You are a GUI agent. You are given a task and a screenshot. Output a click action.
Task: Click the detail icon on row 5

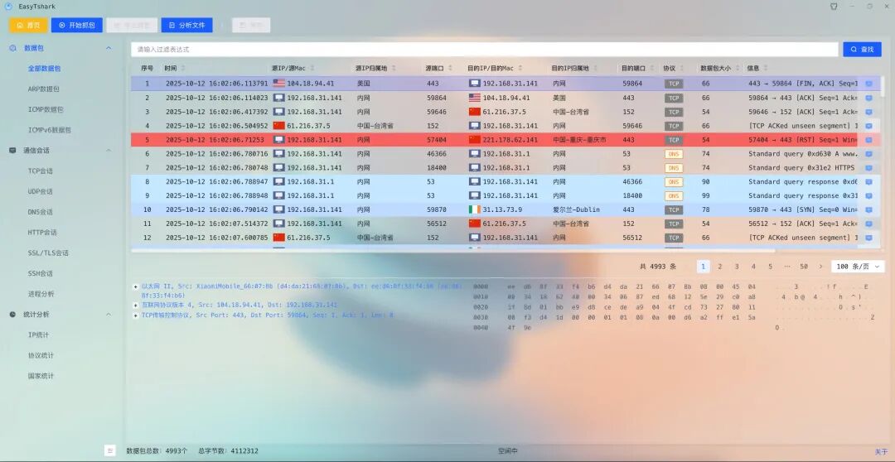[868, 140]
